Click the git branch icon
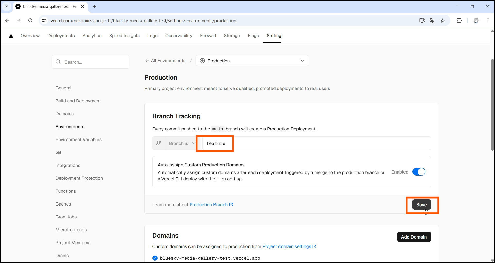495x263 pixels. [159, 143]
